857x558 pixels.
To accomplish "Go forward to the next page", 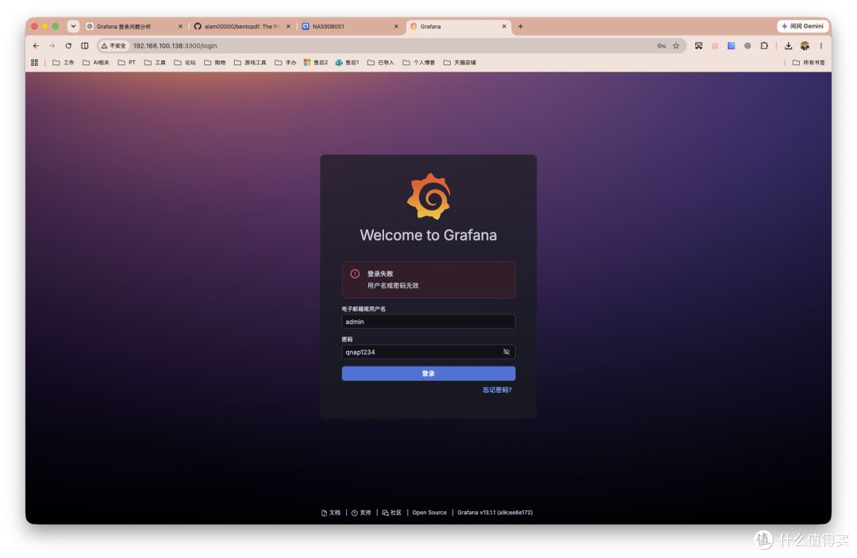I will coord(52,46).
